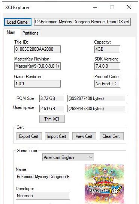Click the Name label
139x204 pixels.
(22, 169)
